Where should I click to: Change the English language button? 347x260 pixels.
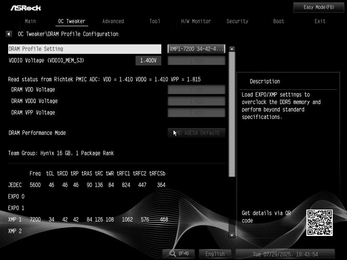coord(215,254)
